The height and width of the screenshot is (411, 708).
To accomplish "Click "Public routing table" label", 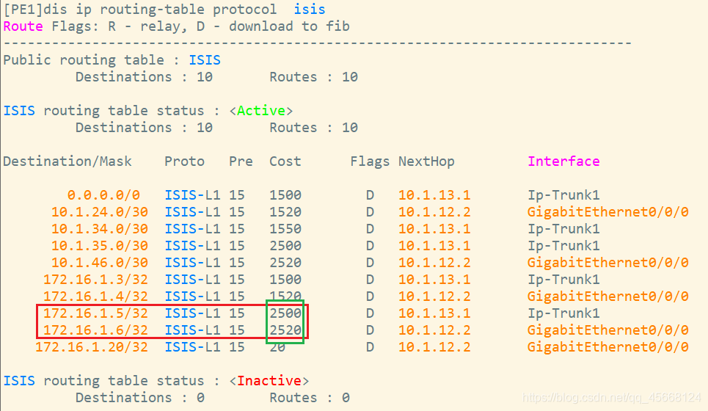I will [84, 60].
